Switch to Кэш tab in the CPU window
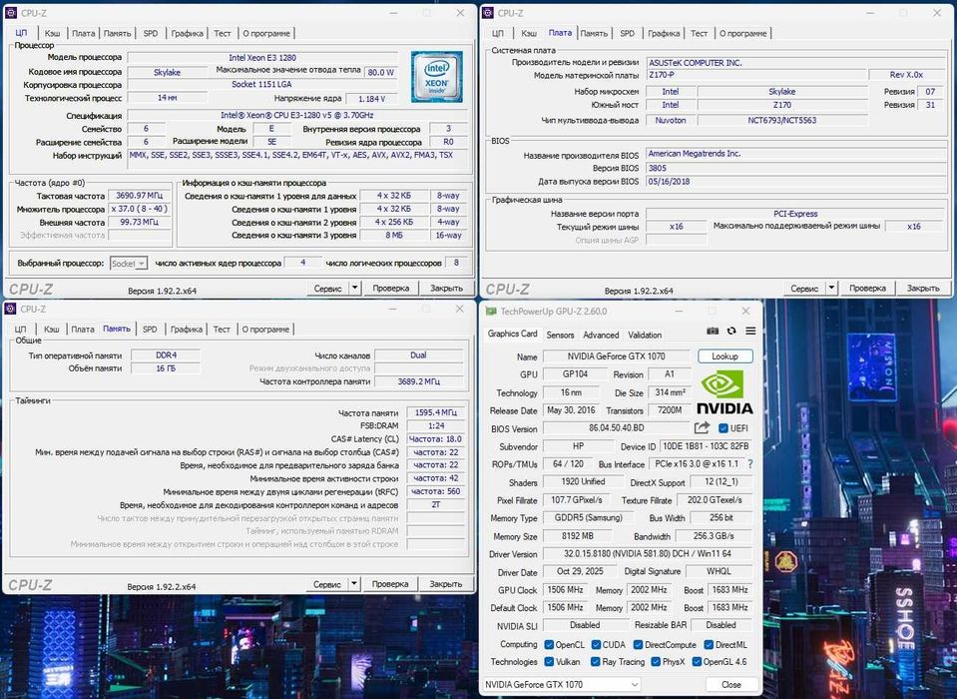 pyautogui.click(x=53, y=34)
